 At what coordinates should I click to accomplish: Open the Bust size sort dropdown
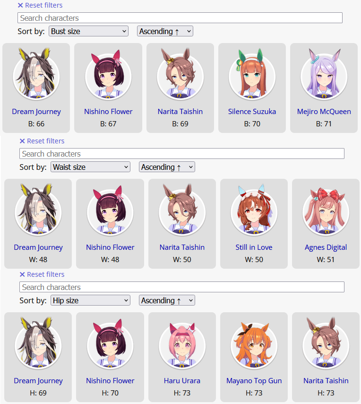[88, 31]
